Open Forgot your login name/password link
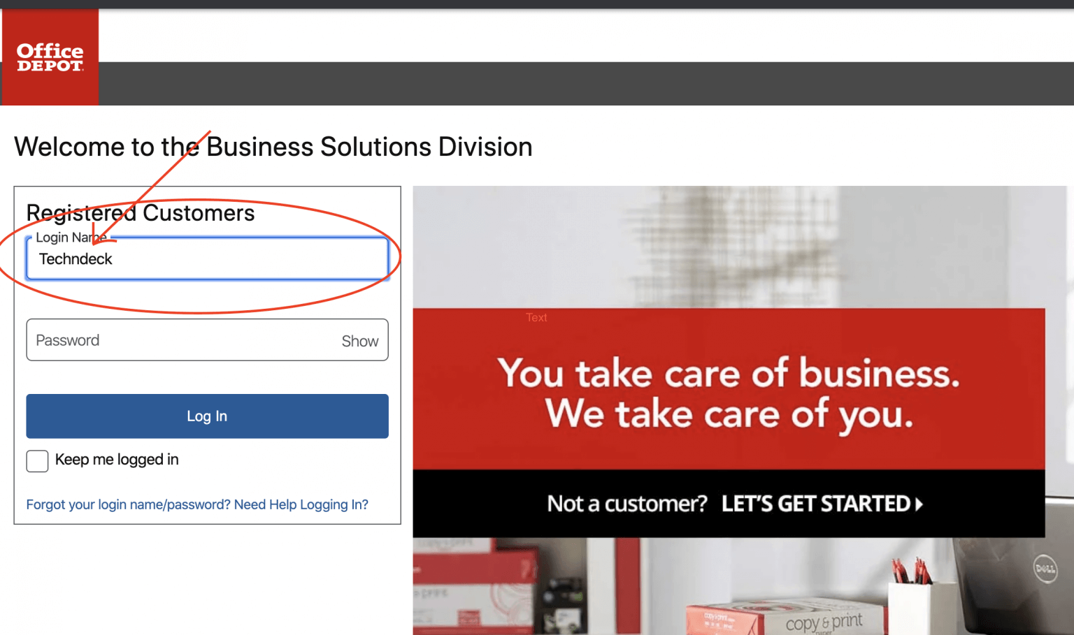The height and width of the screenshot is (635, 1074). (x=129, y=504)
